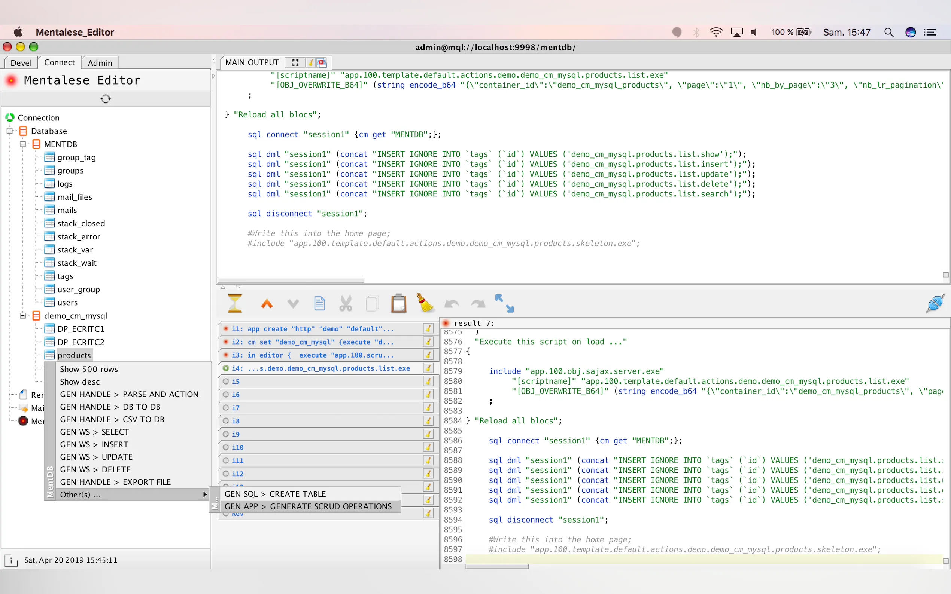Select GEN WS > SELECT menu entry
Image resolution: width=951 pixels, height=594 pixels.
94,432
